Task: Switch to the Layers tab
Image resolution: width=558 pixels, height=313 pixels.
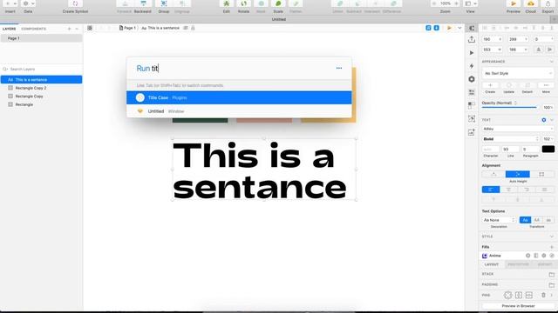Action: [10, 29]
